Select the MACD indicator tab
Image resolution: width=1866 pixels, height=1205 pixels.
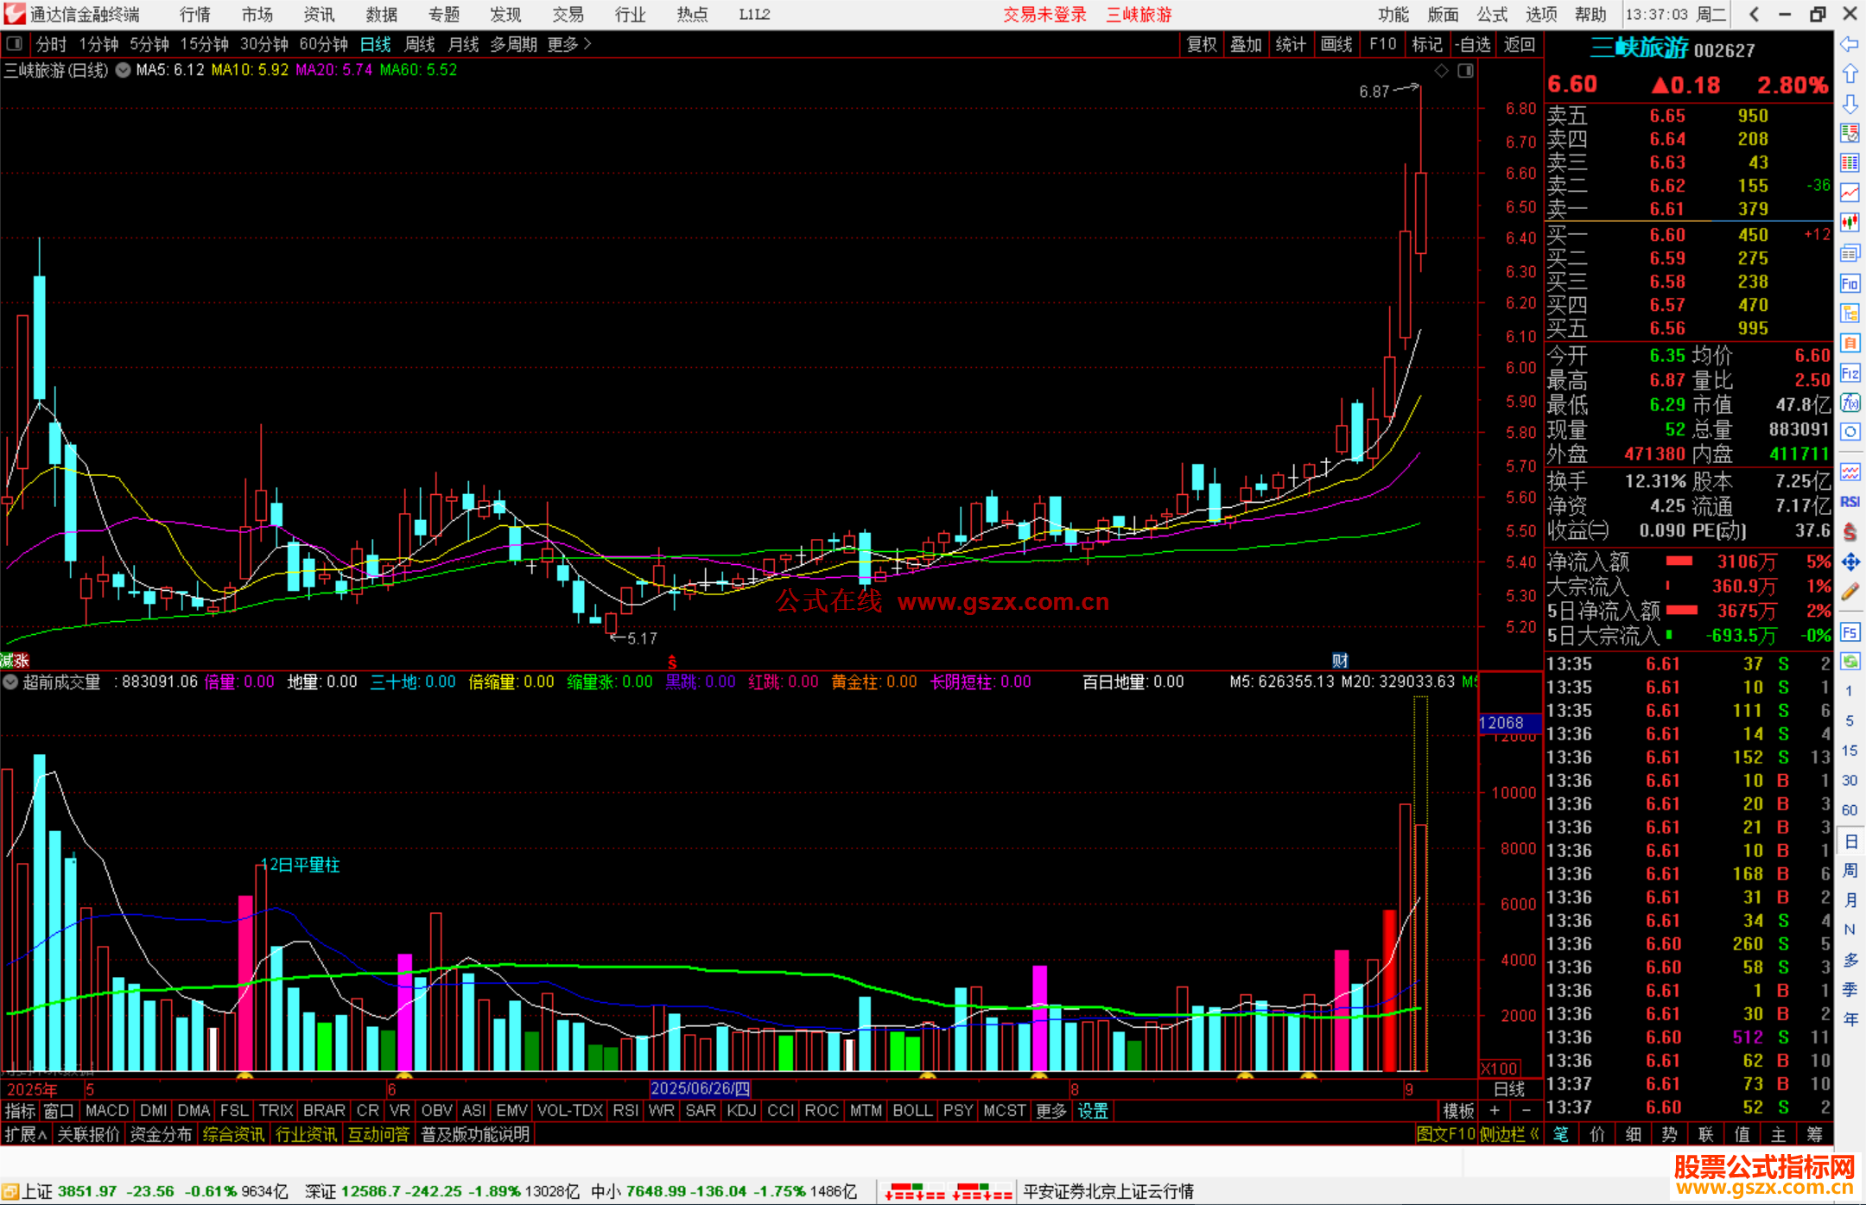pyautogui.click(x=107, y=1111)
